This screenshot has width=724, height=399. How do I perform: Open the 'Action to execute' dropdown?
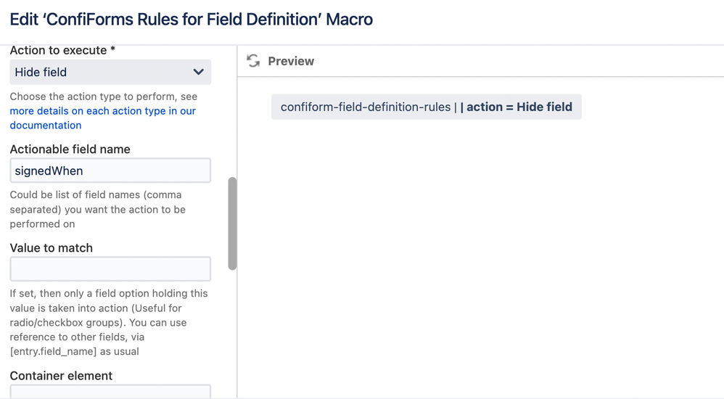(x=110, y=72)
